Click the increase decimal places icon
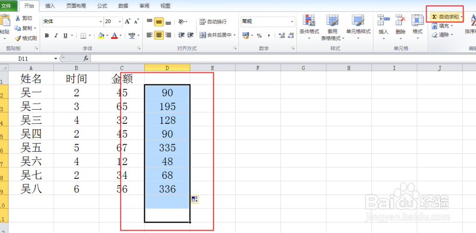 (282, 36)
